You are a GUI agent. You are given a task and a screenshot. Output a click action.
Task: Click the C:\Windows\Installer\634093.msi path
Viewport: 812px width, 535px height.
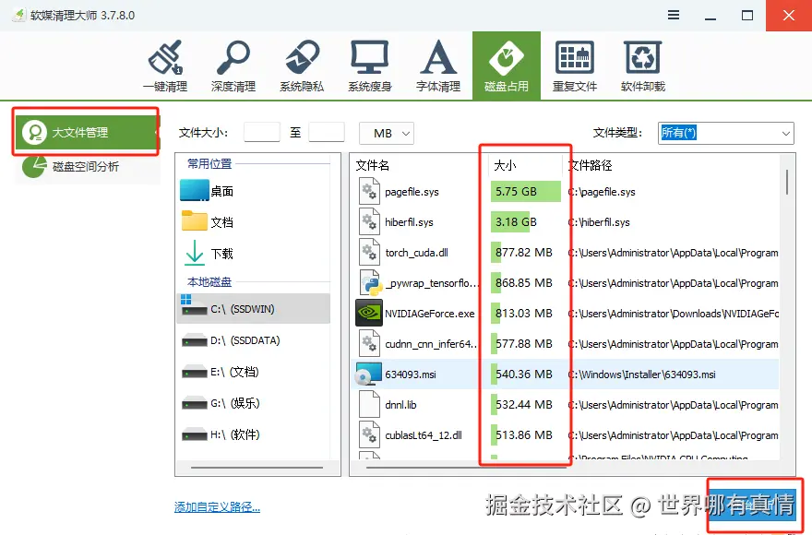pos(642,374)
